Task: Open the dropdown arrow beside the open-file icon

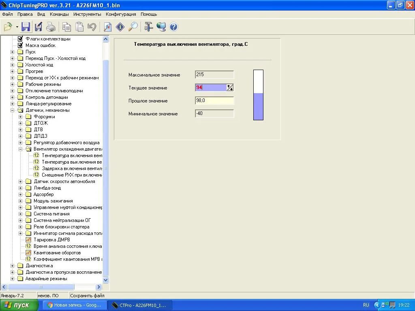Action: tap(17, 27)
